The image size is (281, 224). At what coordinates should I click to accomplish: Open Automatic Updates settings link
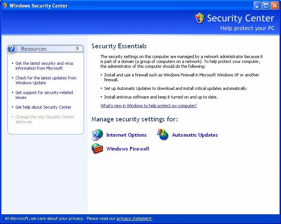coord(195,135)
